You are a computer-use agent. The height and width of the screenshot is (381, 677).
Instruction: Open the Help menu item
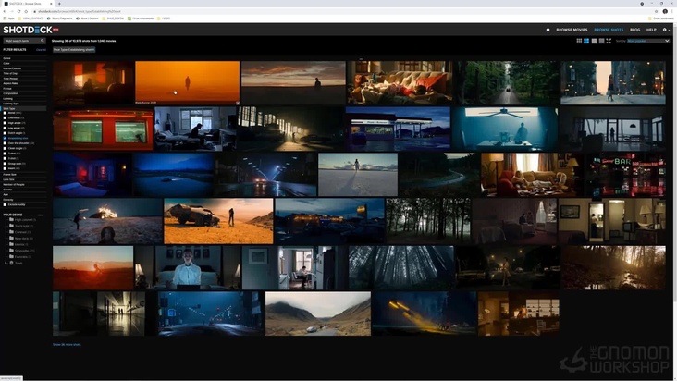point(651,30)
